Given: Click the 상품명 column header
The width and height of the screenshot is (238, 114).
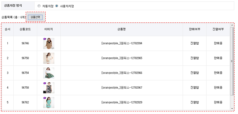Looking at the screenshot, I should click(x=122, y=29).
